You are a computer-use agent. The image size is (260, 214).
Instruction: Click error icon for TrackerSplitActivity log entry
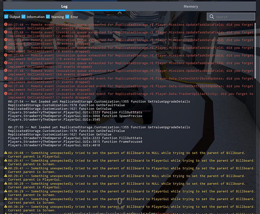(x=6, y=94)
